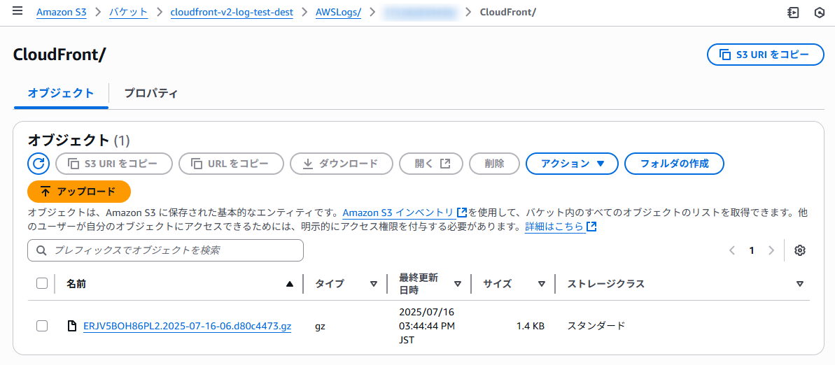The width and height of the screenshot is (835, 365).
Task: Go to previous page of objects
Action: 732,250
